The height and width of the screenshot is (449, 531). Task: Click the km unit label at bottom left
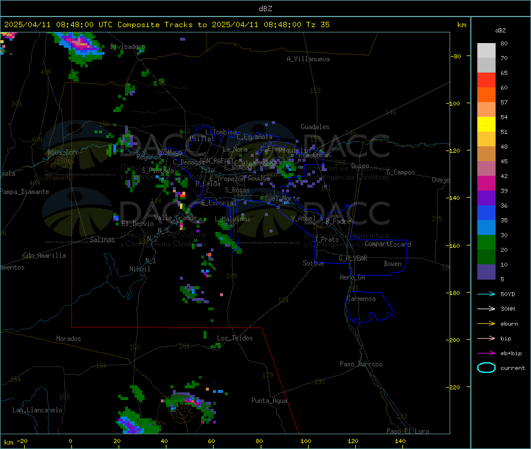click(8, 443)
